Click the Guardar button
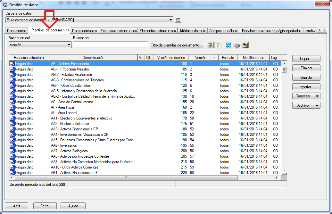This screenshot has width=332, height=214. [x=306, y=78]
